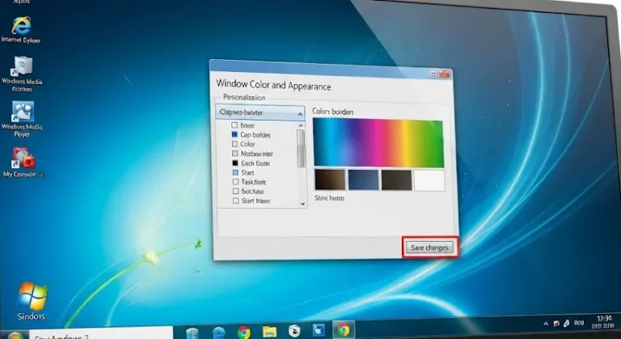Click the flag icon in the system tray

(556, 324)
